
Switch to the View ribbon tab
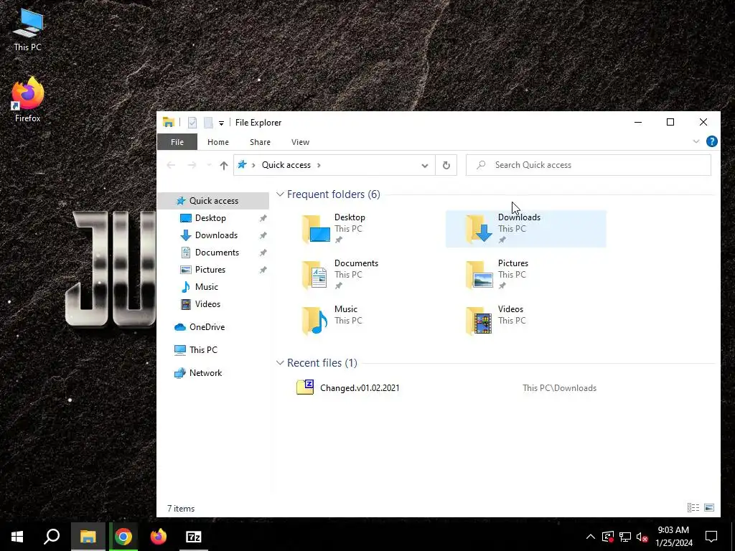(300, 142)
